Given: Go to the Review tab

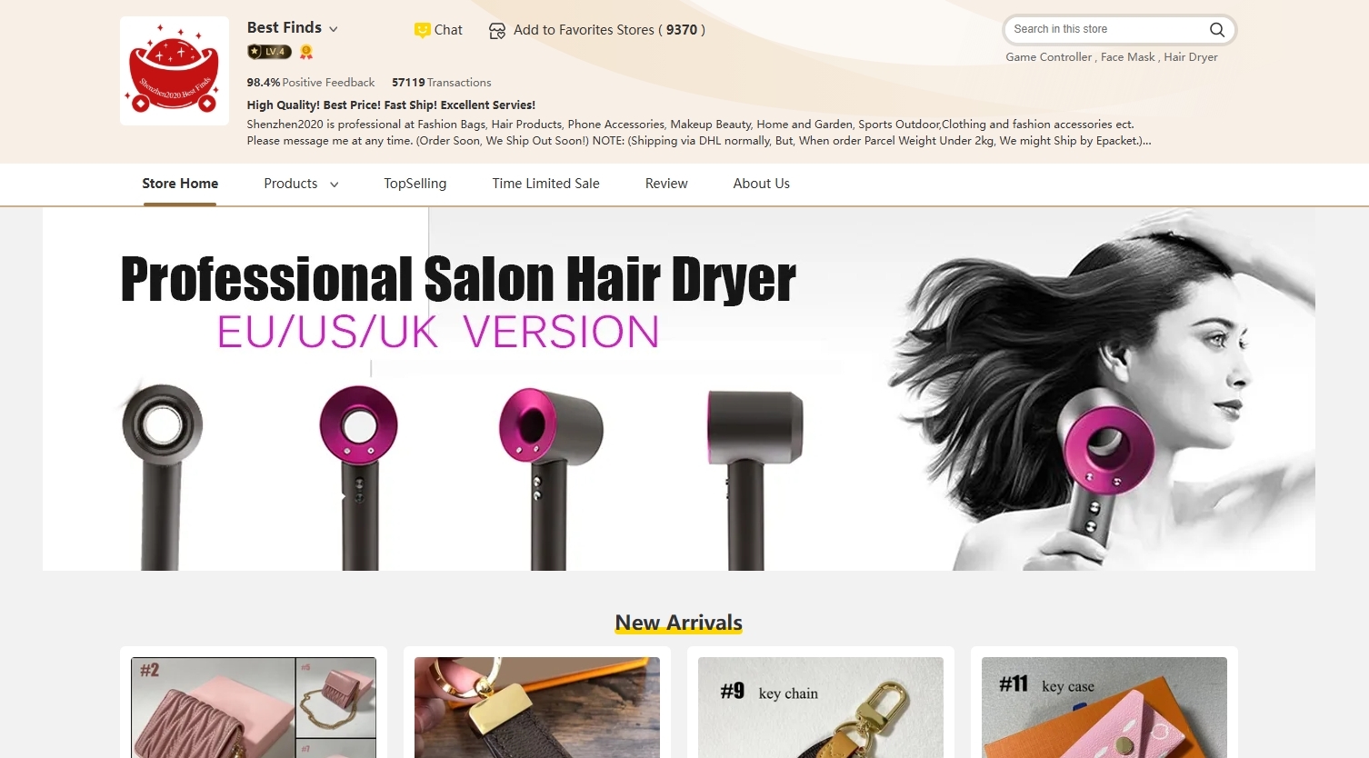Looking at the screenshot, I should point(666,184).
